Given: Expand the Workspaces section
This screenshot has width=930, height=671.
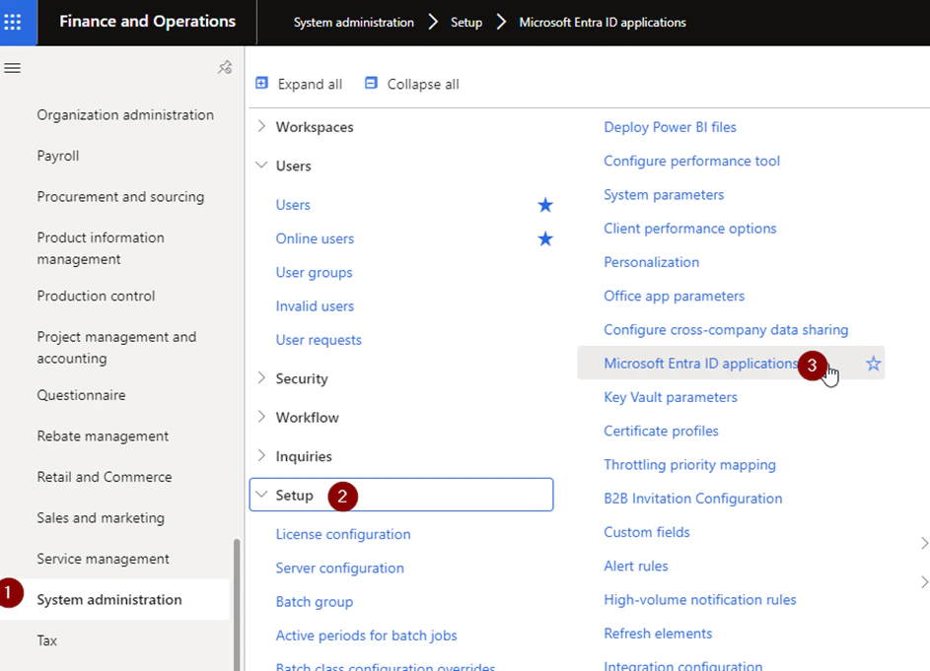Looking at the screenshot, I should pos(261,126).
